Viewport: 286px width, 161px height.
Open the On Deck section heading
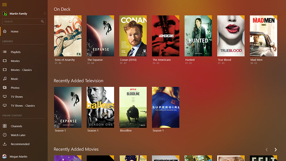[62, 9]
